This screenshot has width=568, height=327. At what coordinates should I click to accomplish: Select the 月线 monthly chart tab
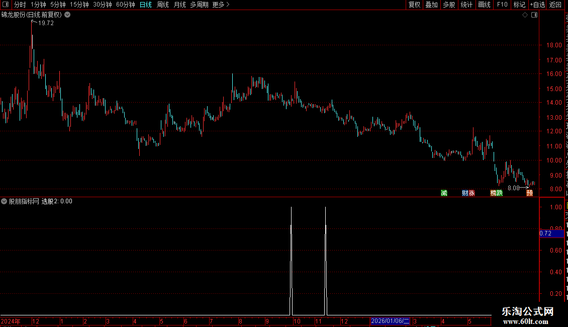[179, 5]
